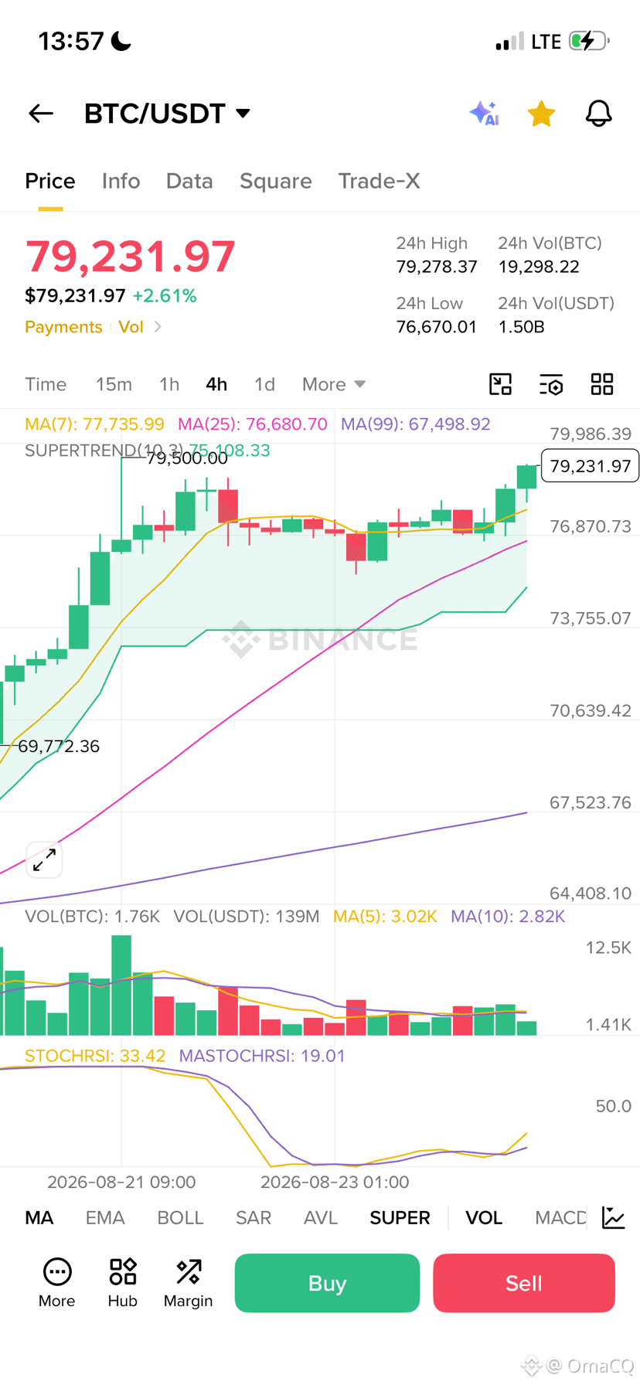Open price alert bell icon
The image size is (640, 1385).
[598, 114]
